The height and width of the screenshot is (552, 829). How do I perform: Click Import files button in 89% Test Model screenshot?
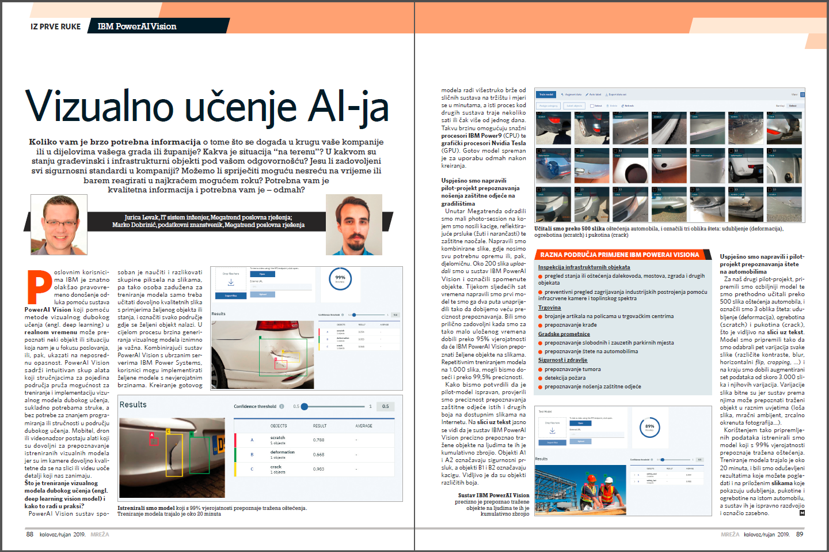(x=552, y=443)
